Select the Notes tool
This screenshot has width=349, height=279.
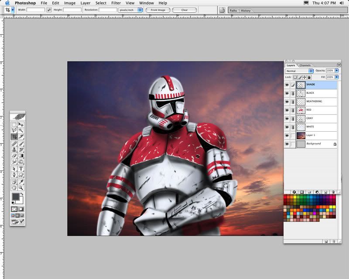(14, 182)
